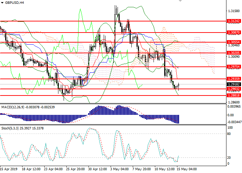The image size is (242, 173).
Task: Select the 1.30870 red price level label
Action: coord(233,33)
